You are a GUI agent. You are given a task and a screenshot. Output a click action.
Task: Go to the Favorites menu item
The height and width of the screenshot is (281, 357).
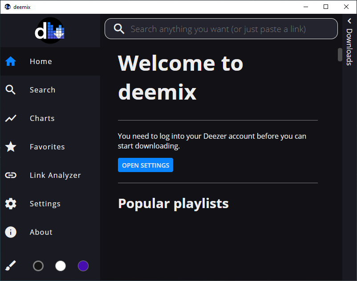click(x=47, y=147)
